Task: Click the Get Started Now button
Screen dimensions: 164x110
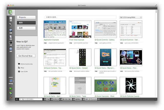Action: 26,56
